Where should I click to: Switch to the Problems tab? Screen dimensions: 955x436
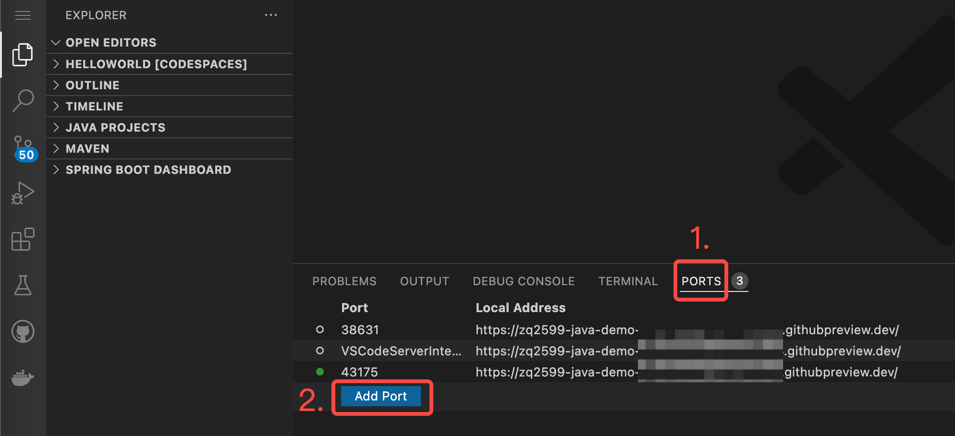344,281
